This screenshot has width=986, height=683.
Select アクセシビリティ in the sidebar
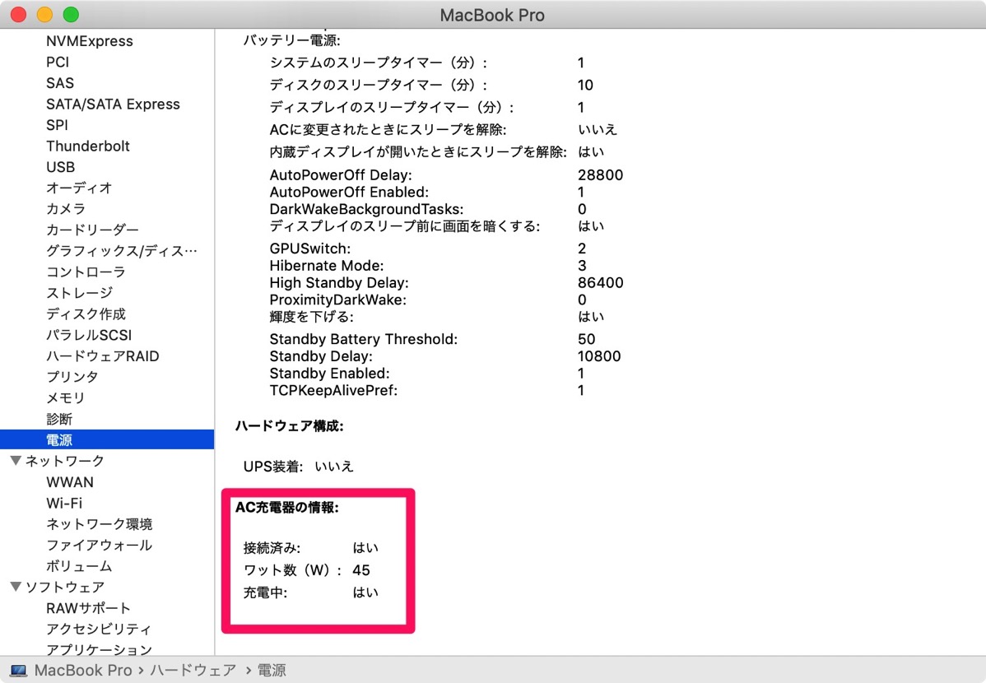coord(99,629)
